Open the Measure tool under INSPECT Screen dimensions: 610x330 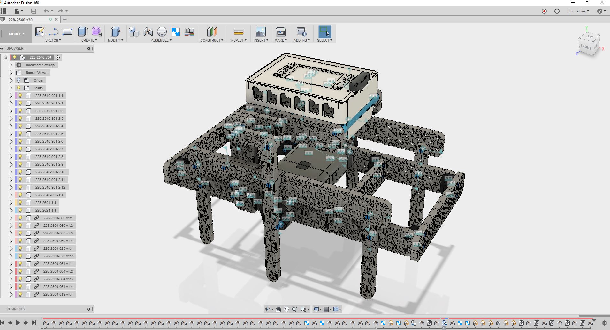tap(238, 32)
